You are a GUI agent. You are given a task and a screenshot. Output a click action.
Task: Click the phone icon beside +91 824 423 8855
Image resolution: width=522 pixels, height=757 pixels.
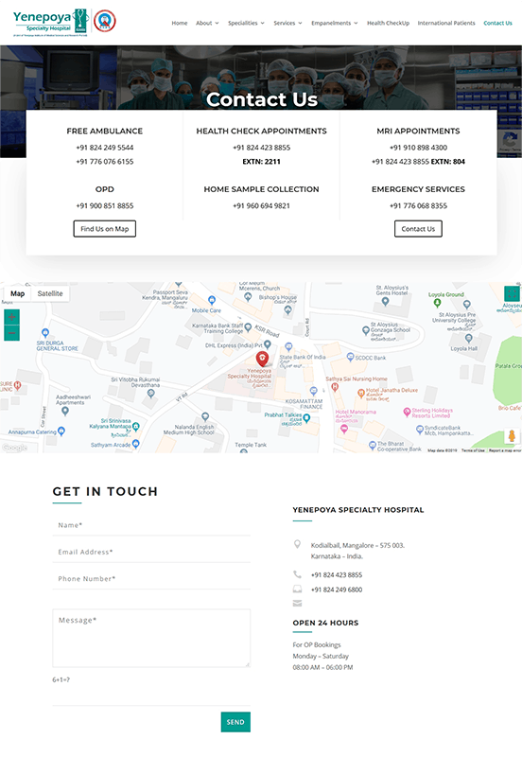click(x=297, y=574)
